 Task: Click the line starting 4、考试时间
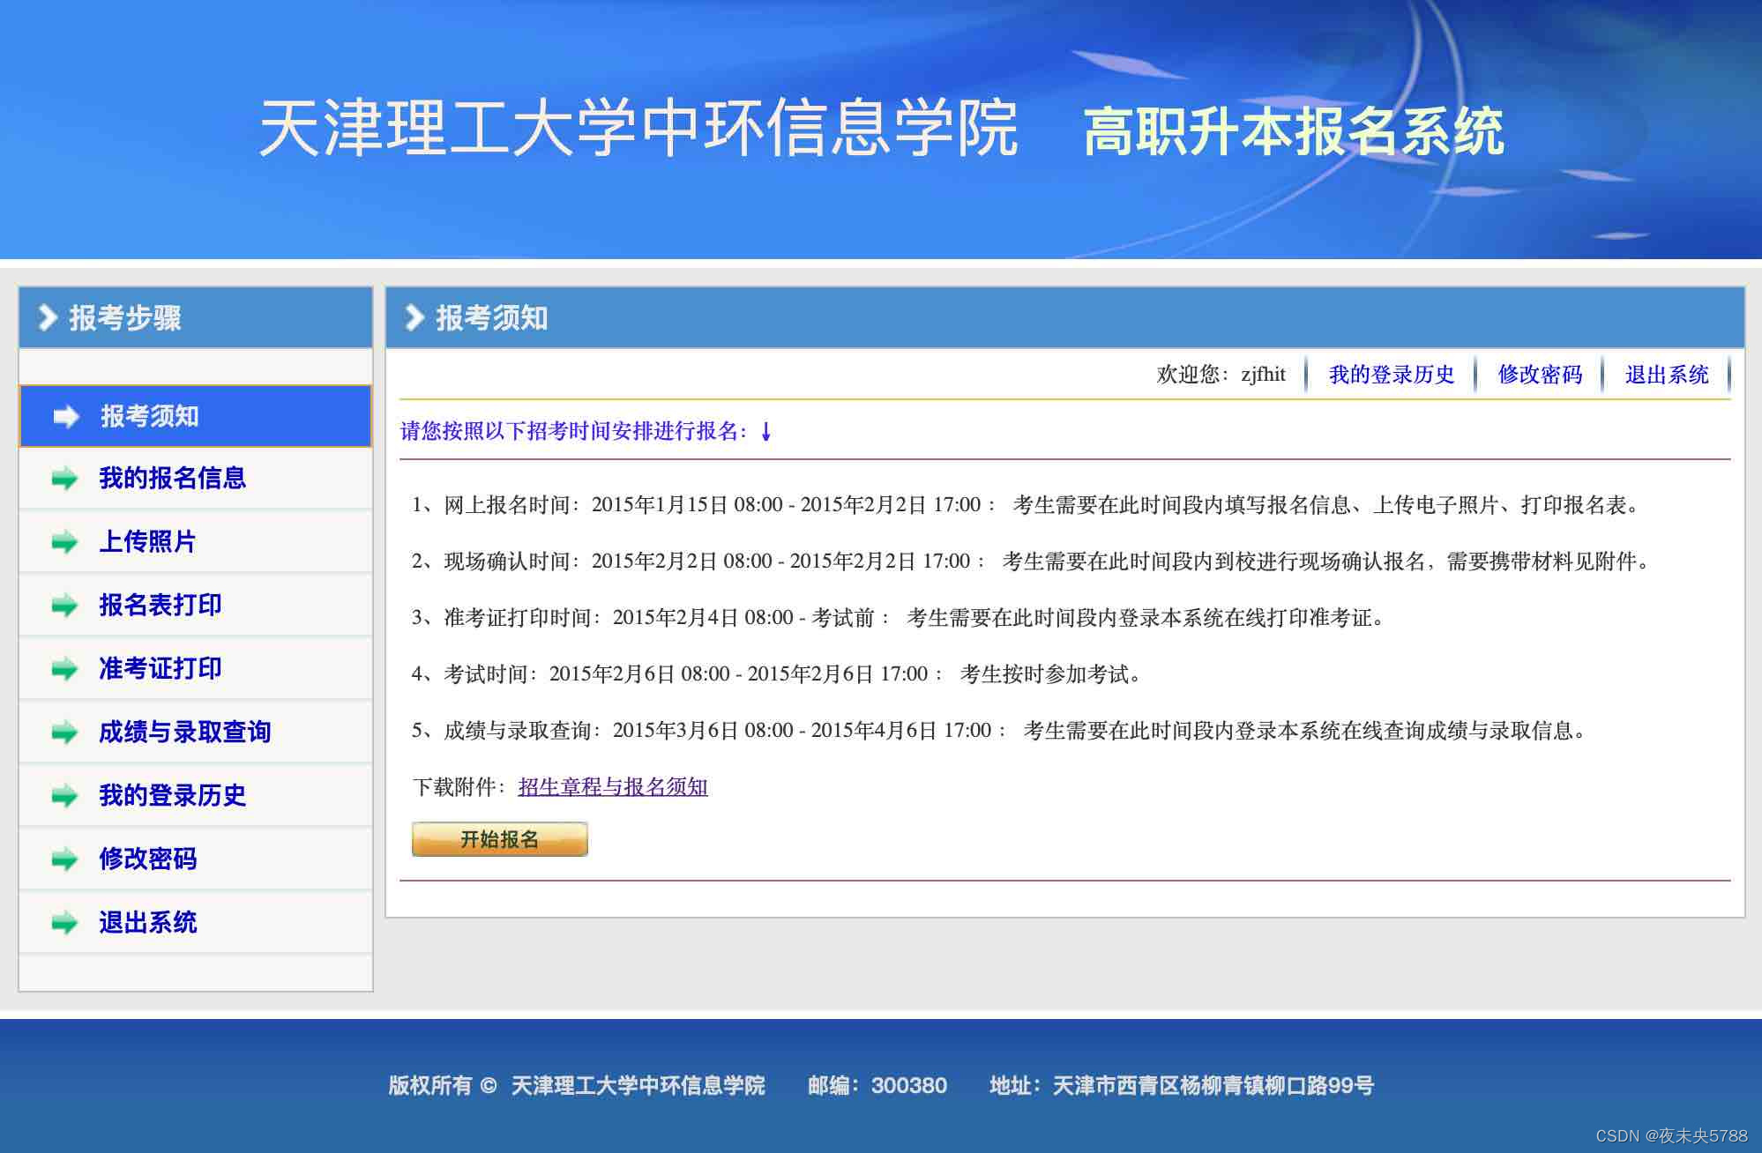coord(777,674)
